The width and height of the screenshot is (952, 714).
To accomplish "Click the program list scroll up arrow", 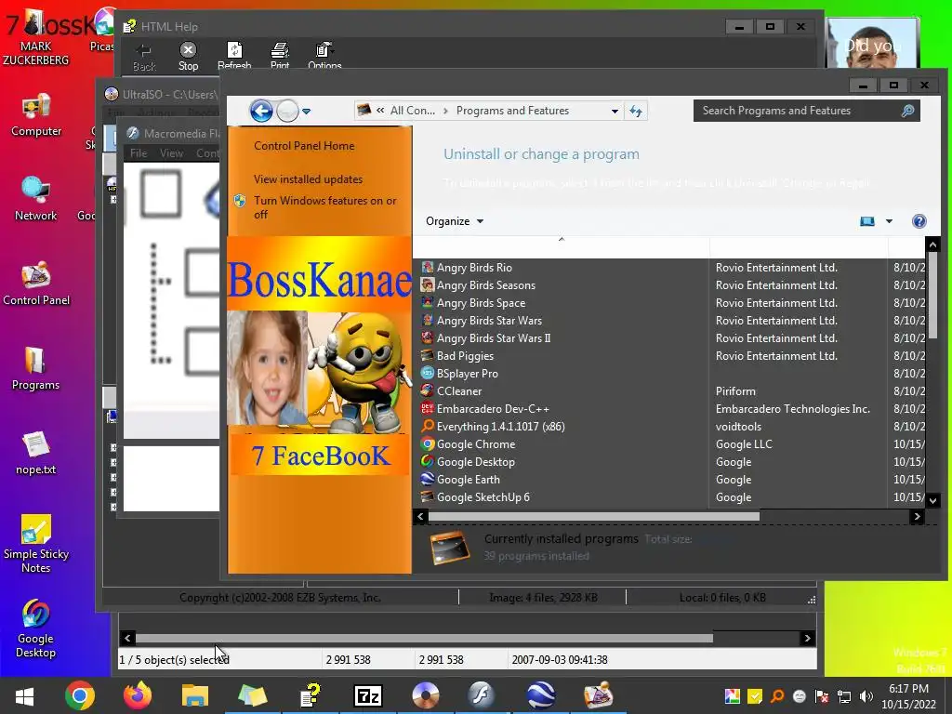I will [x=933, y=245].
